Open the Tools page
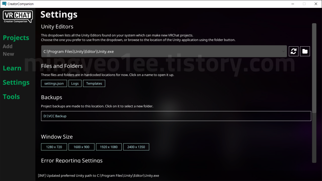The height and width of the screenshot is (181, 322). 11,97
